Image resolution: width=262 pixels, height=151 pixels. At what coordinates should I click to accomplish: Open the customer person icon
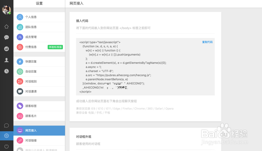tap(7, 60)
